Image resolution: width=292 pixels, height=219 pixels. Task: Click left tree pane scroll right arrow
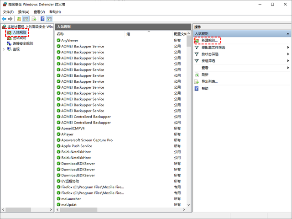coord(51,210)
